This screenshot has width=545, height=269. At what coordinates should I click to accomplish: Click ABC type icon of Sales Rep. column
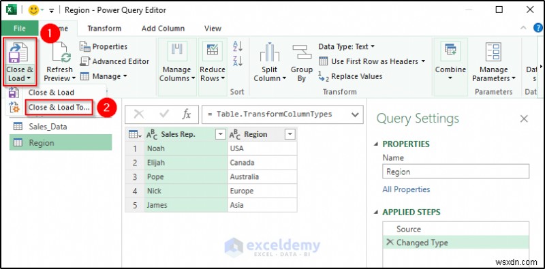point(152,135)
